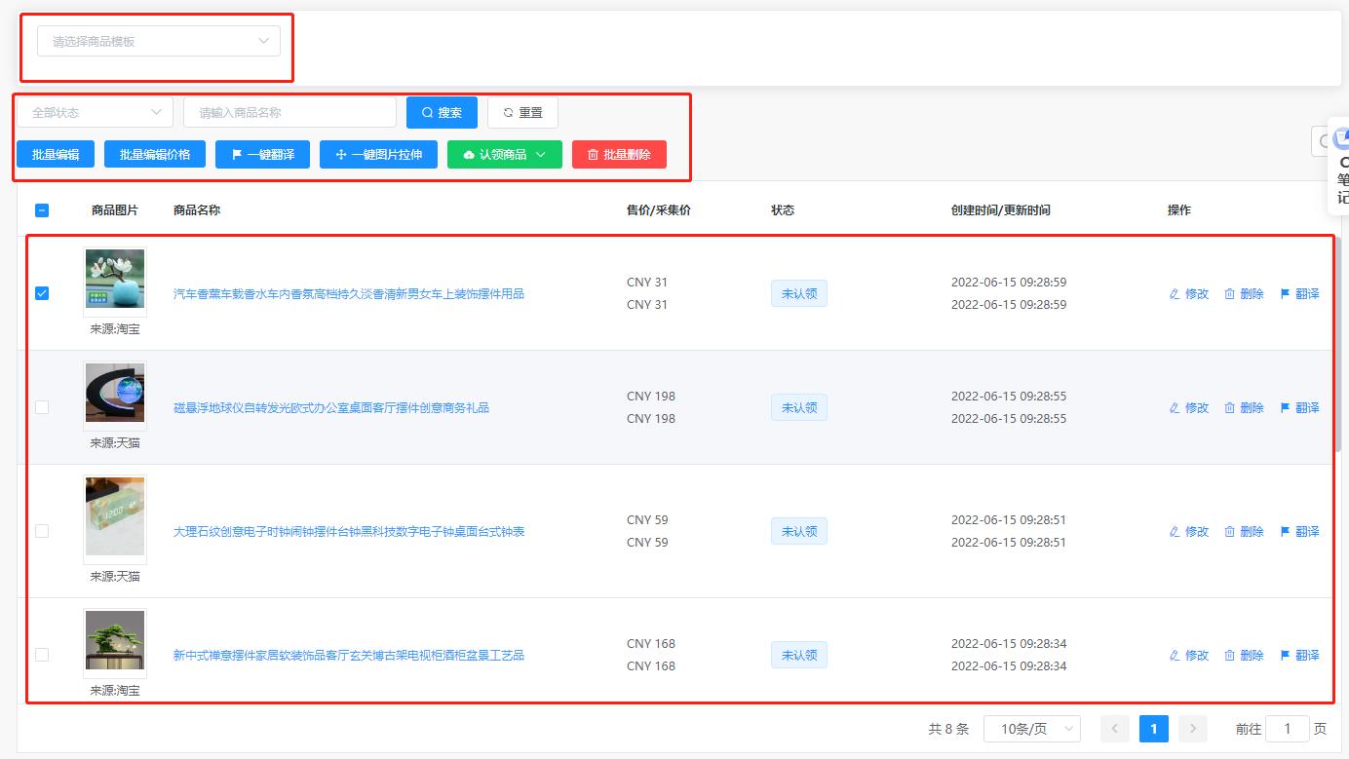Open the 新中式禅意摆件 product link
The image size is (1349, 759).
tap(348, 656)
